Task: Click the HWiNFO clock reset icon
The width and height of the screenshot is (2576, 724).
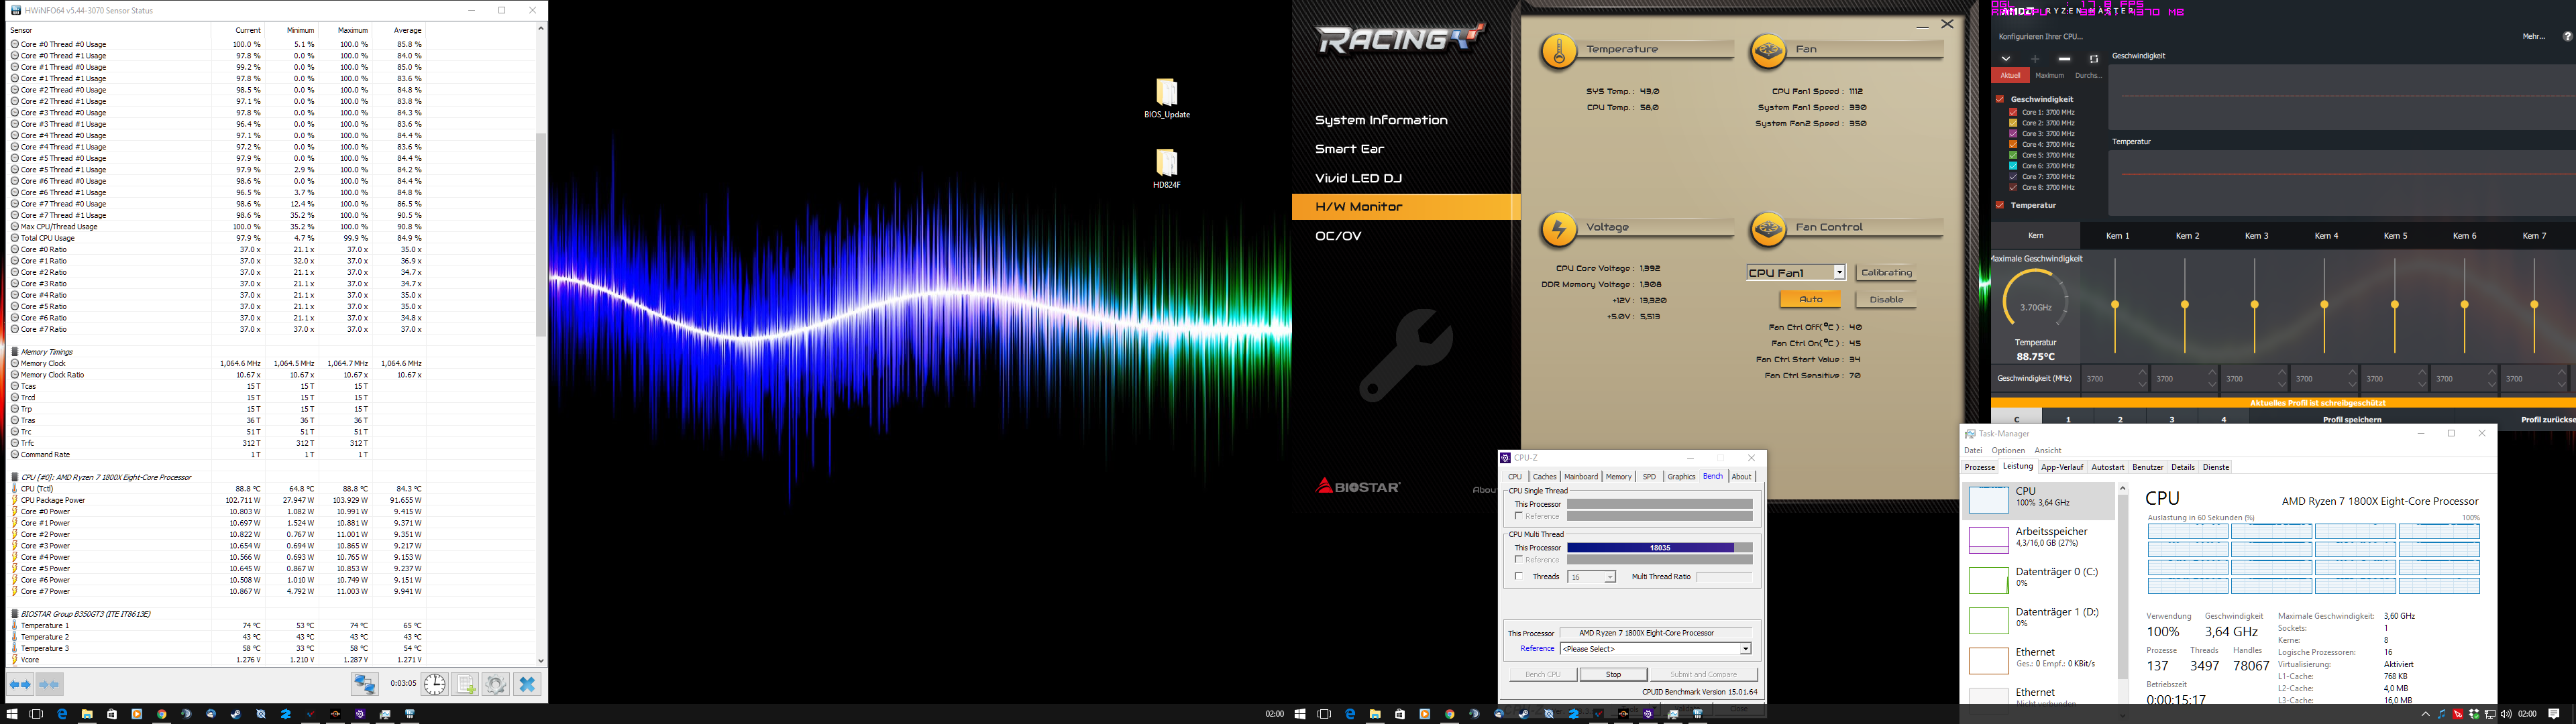Action: (x=435, y=685)
